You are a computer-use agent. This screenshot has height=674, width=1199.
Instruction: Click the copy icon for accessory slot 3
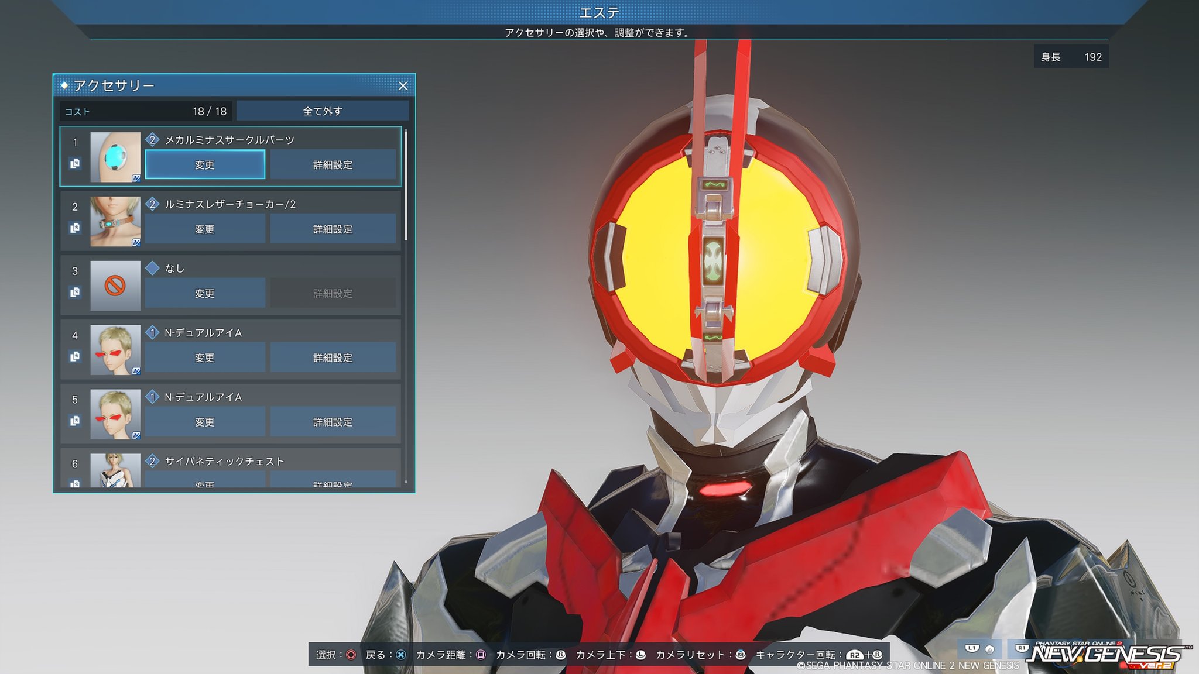pos(75,293)
